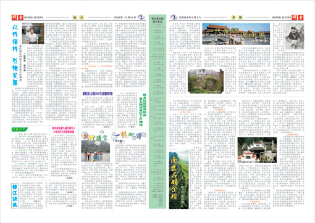Screen dimensions: 315x223
Task: Click the red logo beside left NATIVE ACCENT
Action: point(17,17)
